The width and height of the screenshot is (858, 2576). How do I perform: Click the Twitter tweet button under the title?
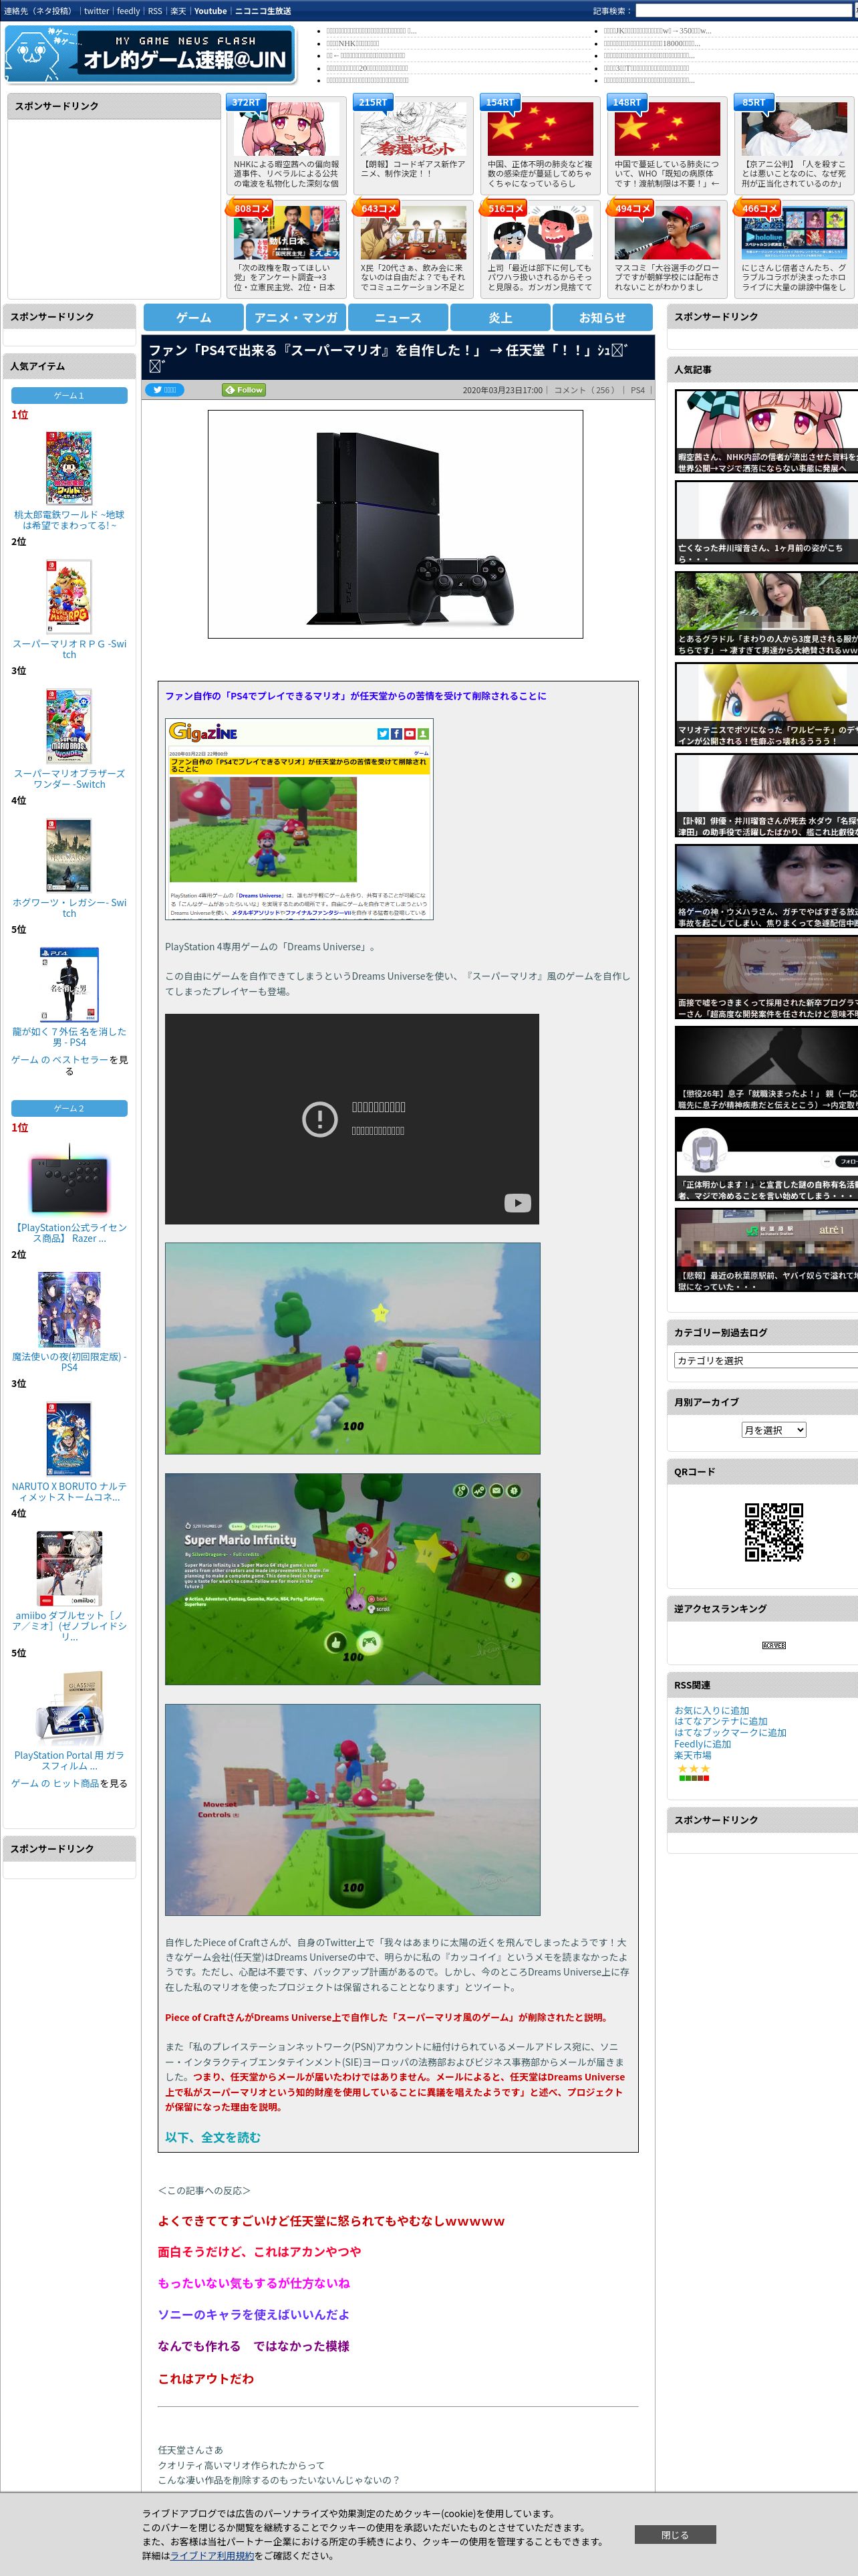coord(165,390)
